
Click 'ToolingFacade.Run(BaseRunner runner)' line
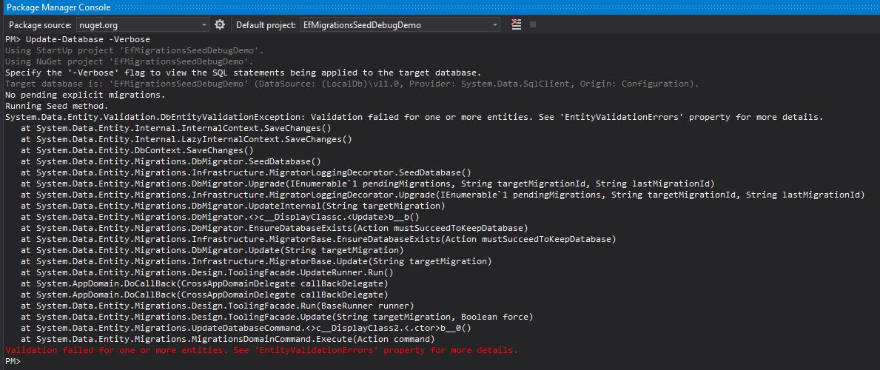[x=217, y=306]
